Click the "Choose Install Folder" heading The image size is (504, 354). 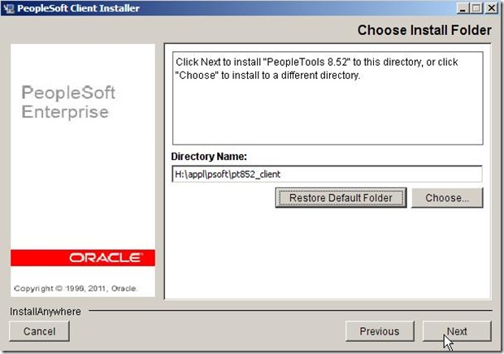click(x=424, y=31)
